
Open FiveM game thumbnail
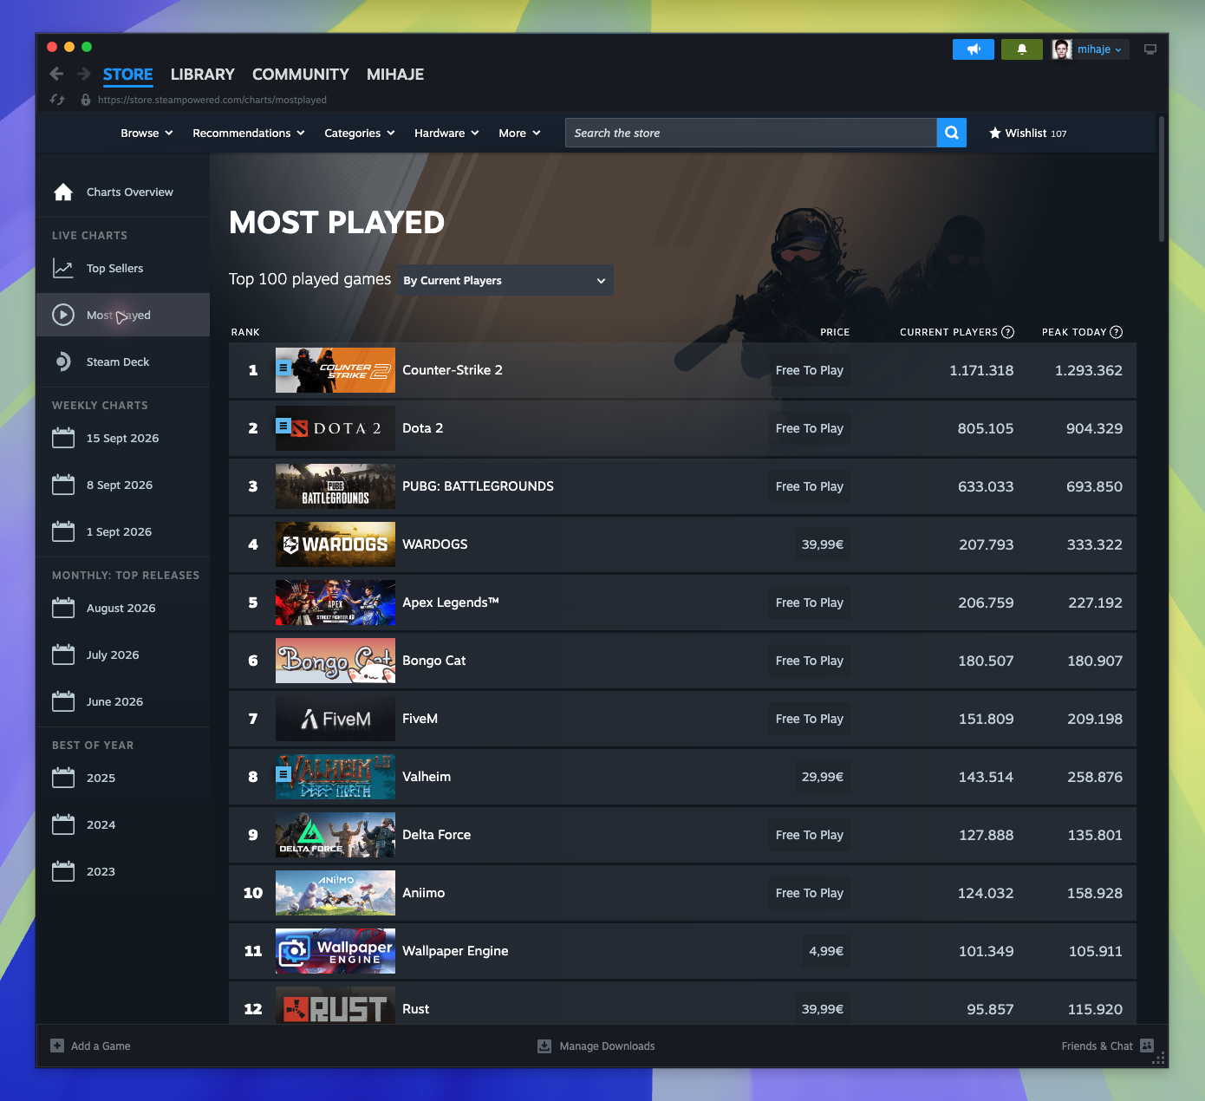click(335, 719)
